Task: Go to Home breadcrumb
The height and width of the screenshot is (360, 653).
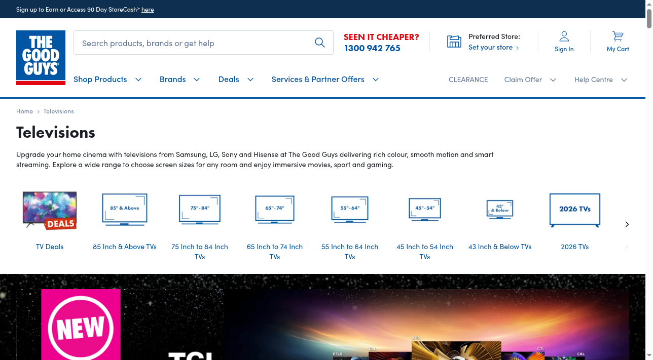Action: point(24,111)
